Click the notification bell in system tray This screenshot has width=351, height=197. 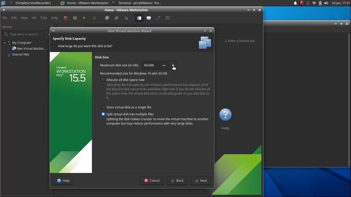coord(295,3)
